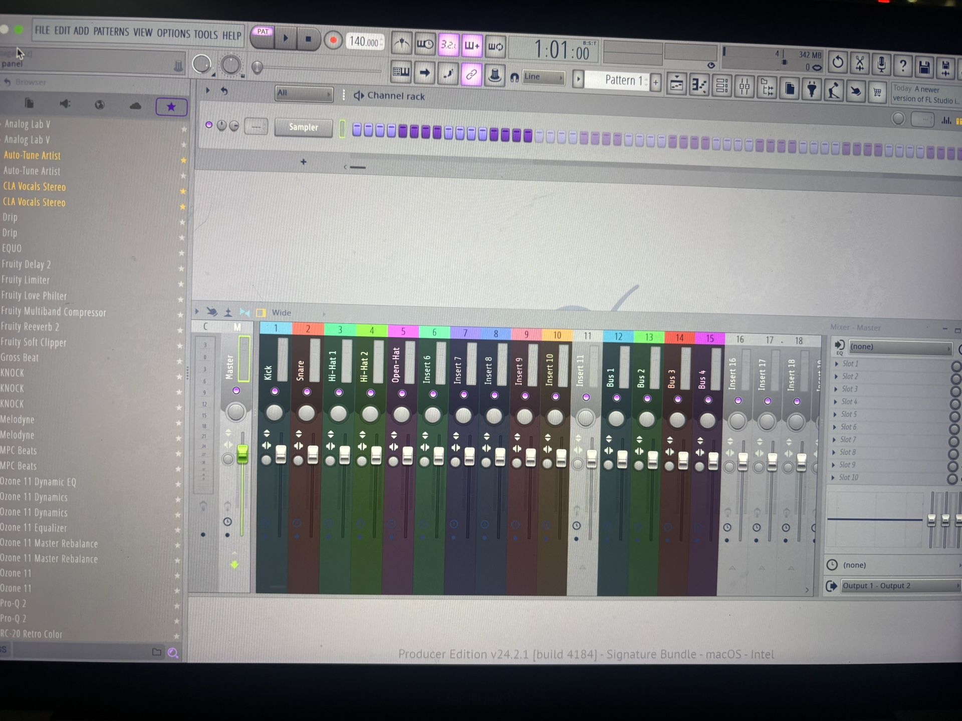Screen dimensions: 962x721
Task: Open the TOOLS menu
Action: 205,34
